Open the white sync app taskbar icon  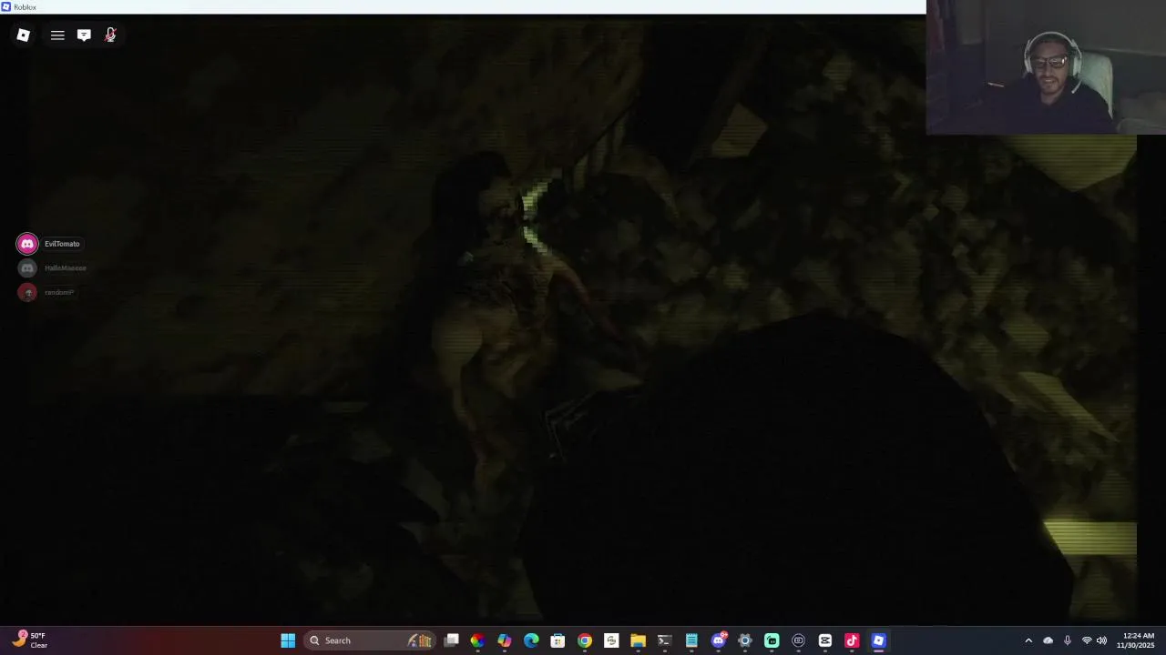pyautogui.click(x=611, y=640)
